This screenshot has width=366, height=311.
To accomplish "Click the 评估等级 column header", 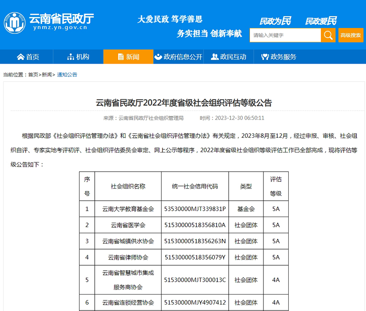I will [276, 186].
